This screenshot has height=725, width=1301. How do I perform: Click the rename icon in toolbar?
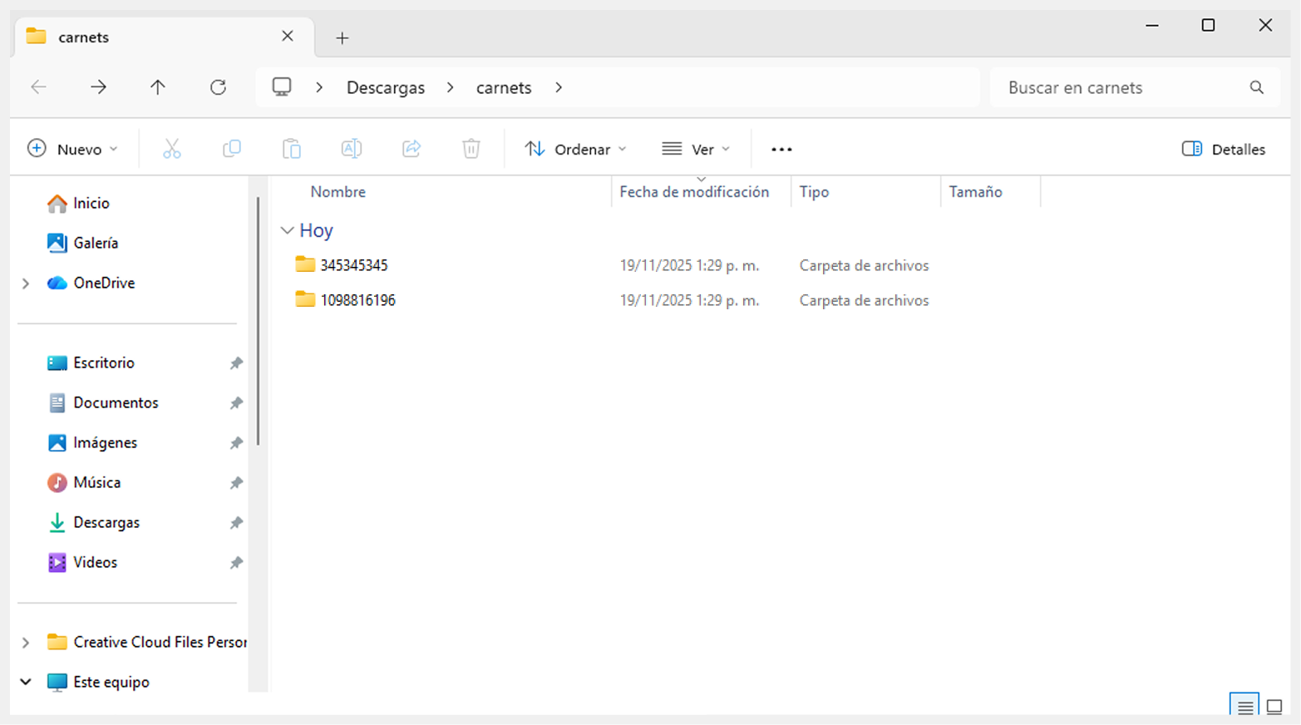click(352, 149)
